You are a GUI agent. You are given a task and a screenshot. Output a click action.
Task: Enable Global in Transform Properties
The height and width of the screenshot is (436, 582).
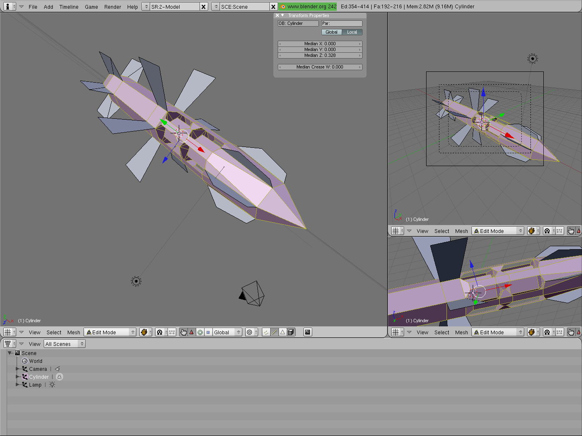pos(331,32)
